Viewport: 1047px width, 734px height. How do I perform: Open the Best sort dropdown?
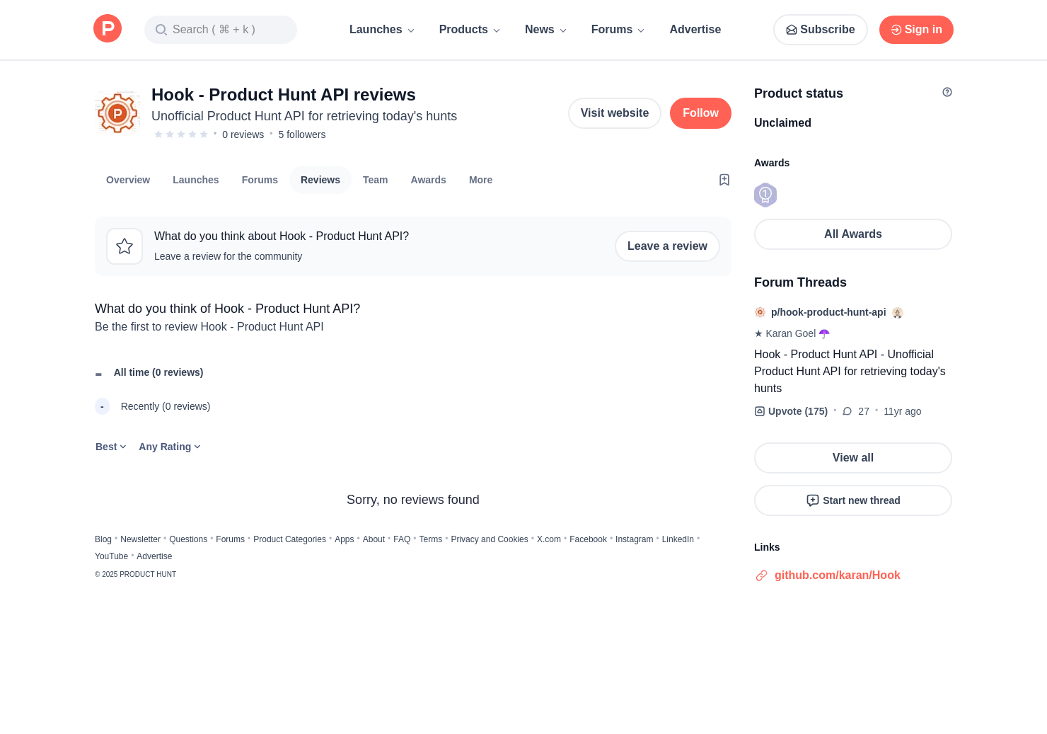(x=111, y=447)
